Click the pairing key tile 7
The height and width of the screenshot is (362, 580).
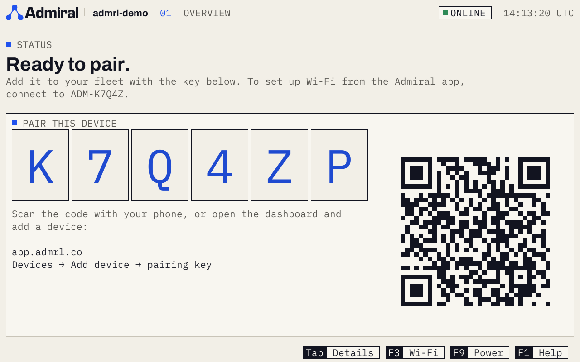100,165
